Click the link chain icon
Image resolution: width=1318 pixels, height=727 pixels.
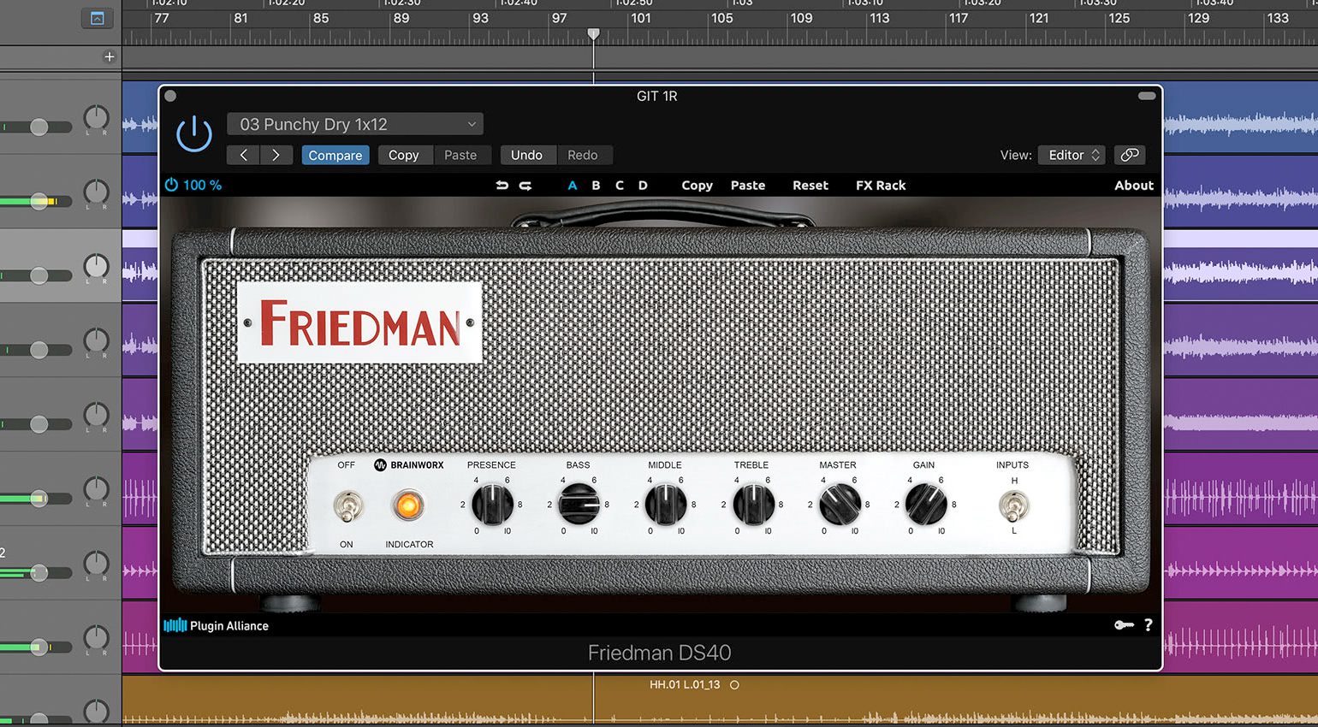[x=1130, y=155]
